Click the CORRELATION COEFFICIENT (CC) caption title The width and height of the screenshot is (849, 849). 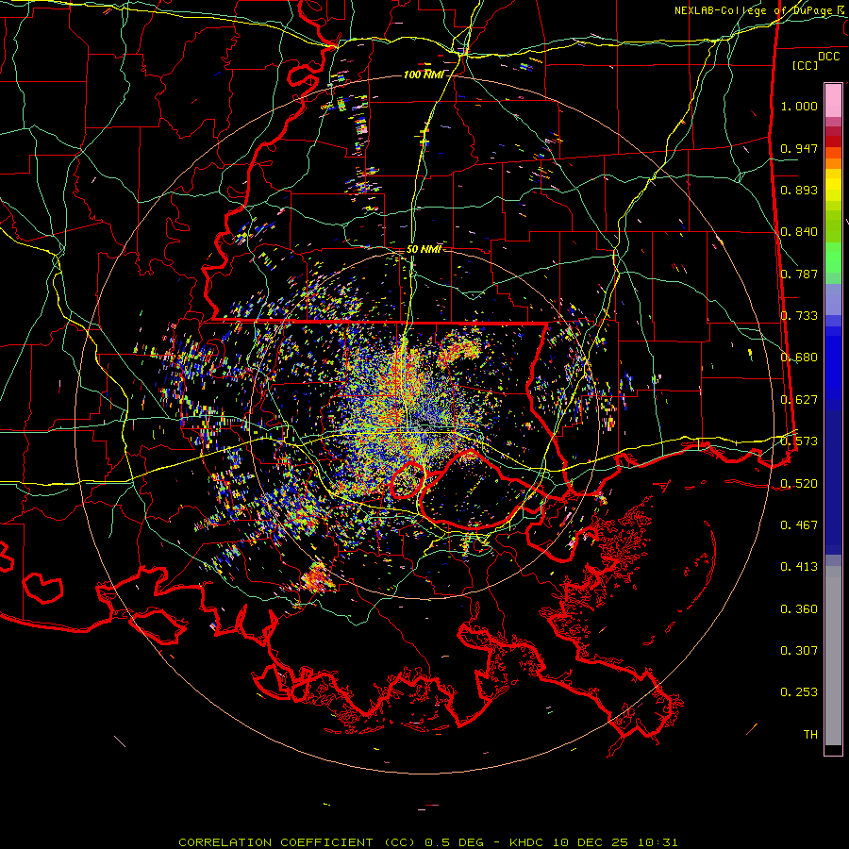point(297,842)
